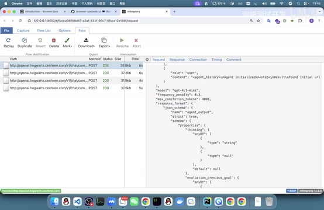Viewport: 324px width, 210px height.
Task: Show the Connection detail tab
Action: point(198,60)
